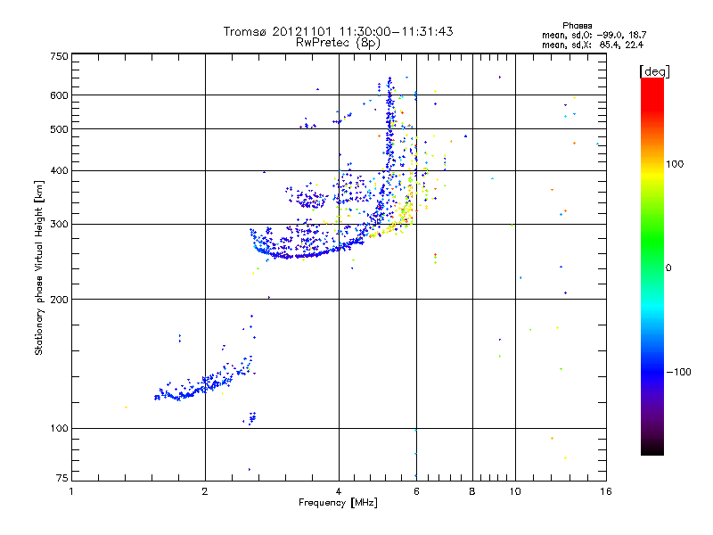The width and height of the screenshot is (713, 535).
Task: Click the 16 tick on the frequency axis
Action: pyautogui.click(x=605, y=491)
